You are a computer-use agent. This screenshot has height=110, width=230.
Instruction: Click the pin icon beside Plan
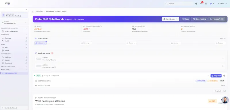click(x=26, y=48)
